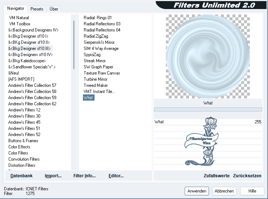Choose Radial Rings 01 filter
Image resolution: width=268 pixels, height=199 pixels.
97,18
